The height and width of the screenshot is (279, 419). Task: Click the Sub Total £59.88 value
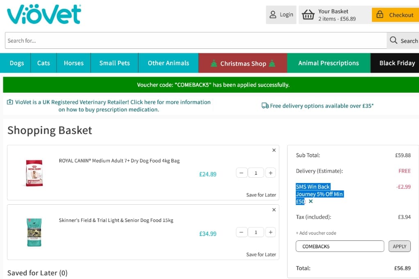point(403,156)
